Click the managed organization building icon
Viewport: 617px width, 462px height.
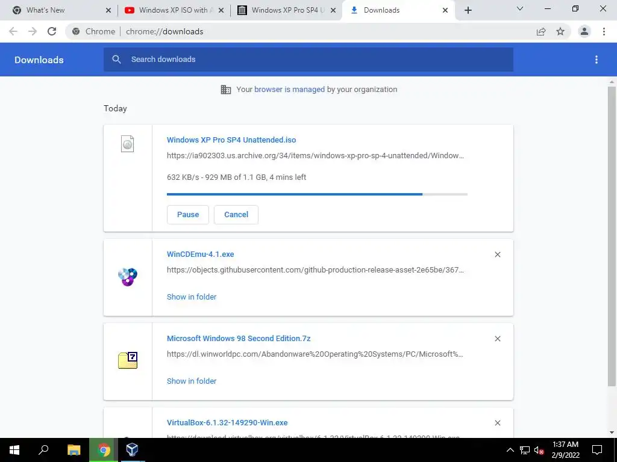point(226,90)
